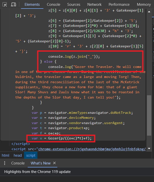Open the Sources tab
This screenshot has height=182, width=154.
[x=74, y=5]
